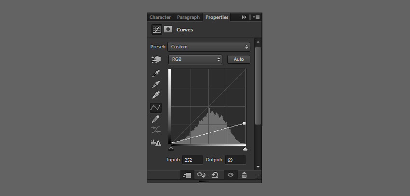This screenshot has width=410, height=196.
Task: Select the gray point eyedropper
Action: tap(156, 84)
